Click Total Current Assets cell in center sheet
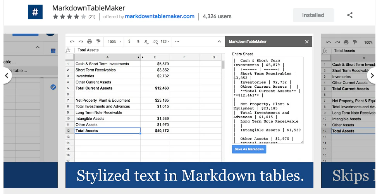 [107, 88]
